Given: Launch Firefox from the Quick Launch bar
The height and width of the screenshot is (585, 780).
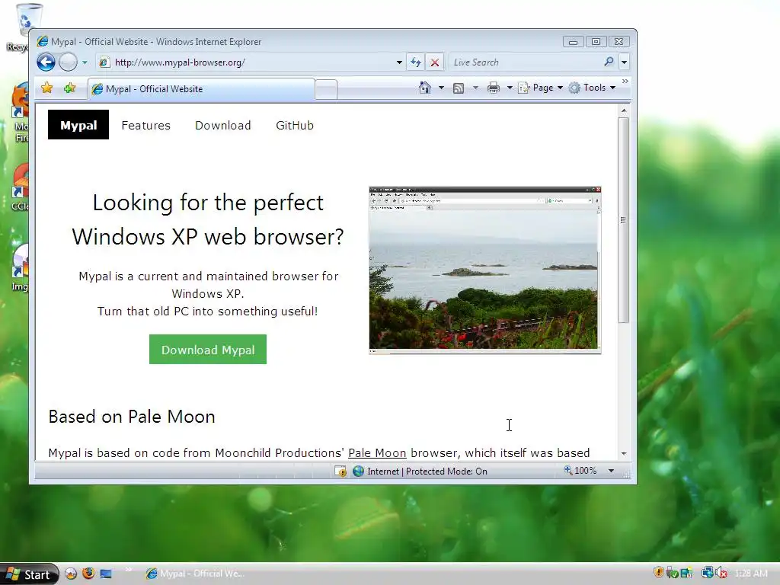Looking at the screenshot, I should click(88, 574).
